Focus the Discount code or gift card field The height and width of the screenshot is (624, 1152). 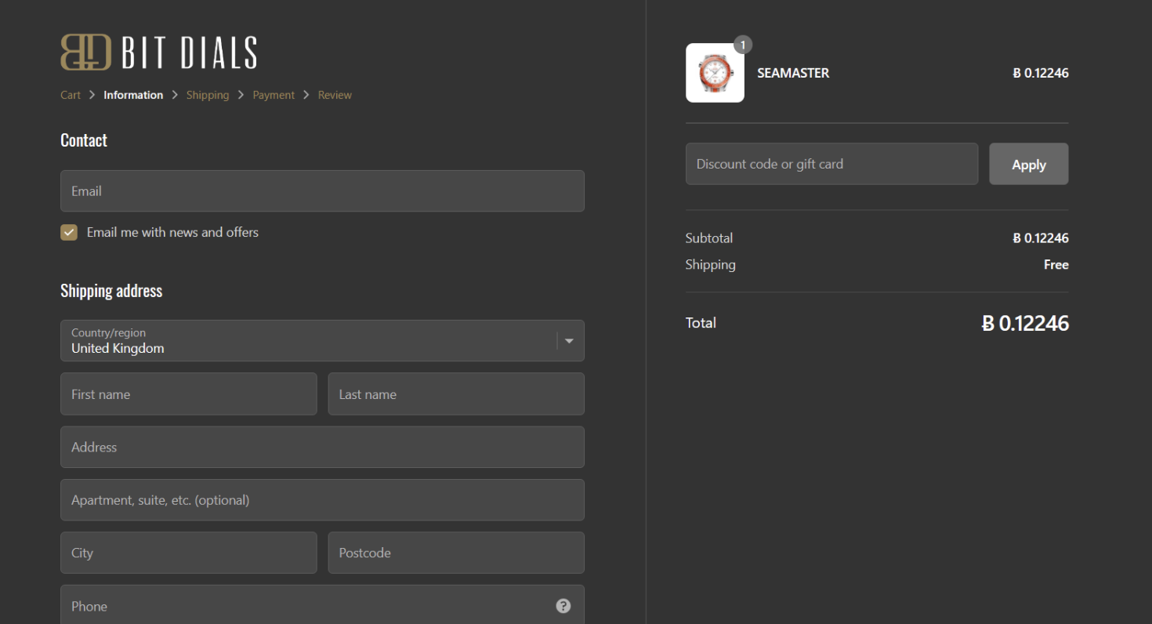[831, 164]
